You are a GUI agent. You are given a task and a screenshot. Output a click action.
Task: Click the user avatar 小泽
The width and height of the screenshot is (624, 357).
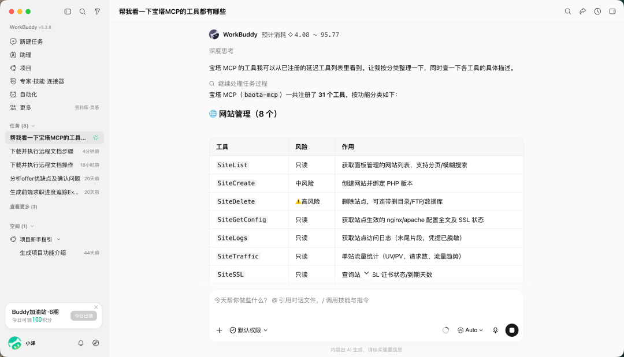coord(14,343)
